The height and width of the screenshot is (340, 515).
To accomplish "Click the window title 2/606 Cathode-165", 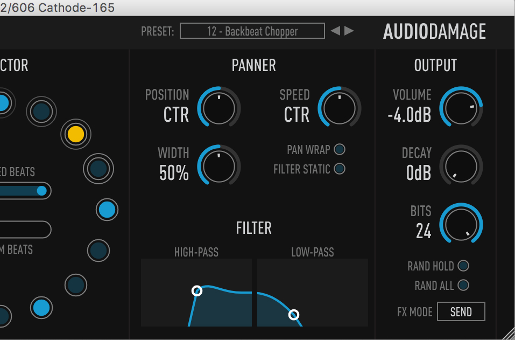I will (x=58, y=8).
